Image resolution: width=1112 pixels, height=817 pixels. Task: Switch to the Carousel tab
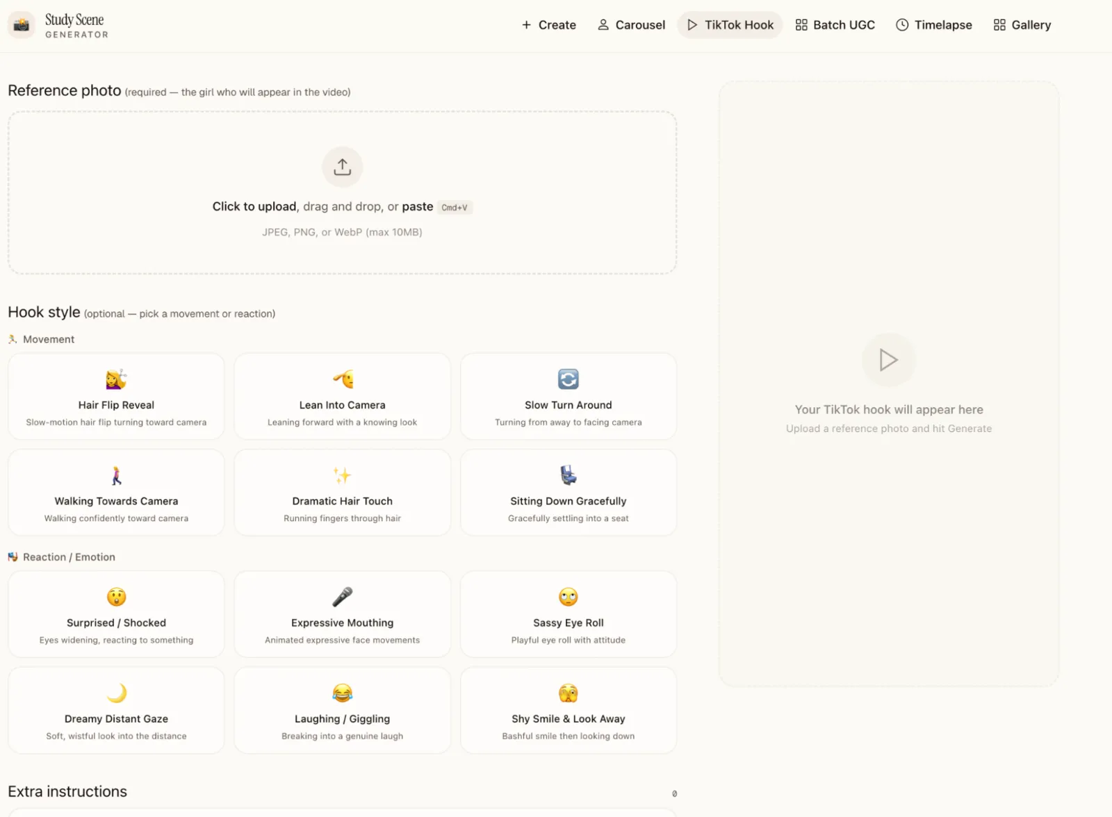click(631, 25)
